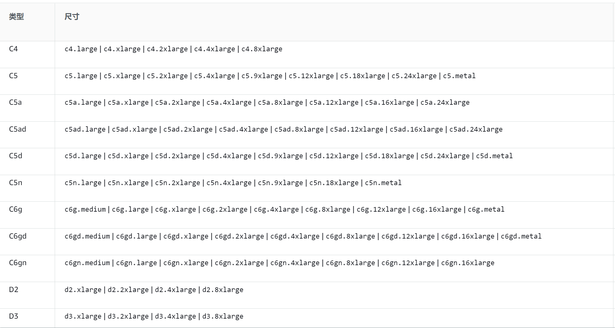Viewport: 615px width, 328px height.
Task: Click d3.xlarge instance size text
Action: pos(83,316)
